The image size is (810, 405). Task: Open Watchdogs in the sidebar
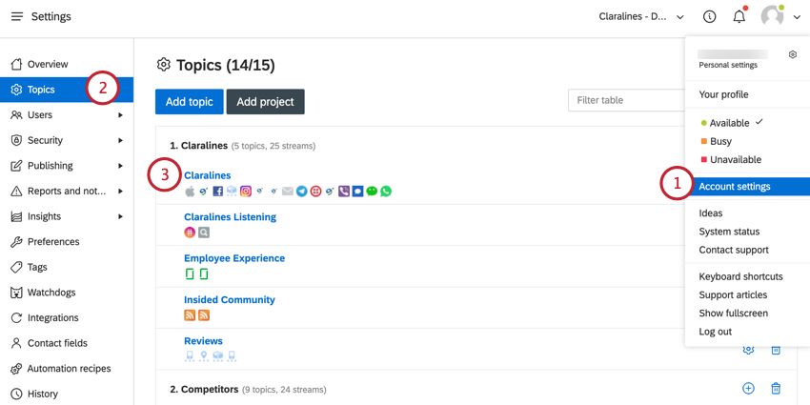[x=51, y=293]
